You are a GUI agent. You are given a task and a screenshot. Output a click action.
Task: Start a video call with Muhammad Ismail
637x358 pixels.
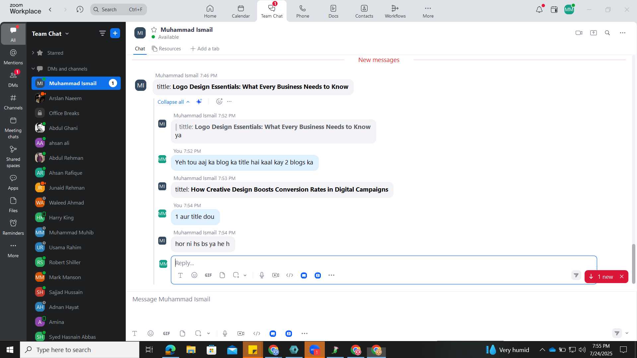point(579,33)
